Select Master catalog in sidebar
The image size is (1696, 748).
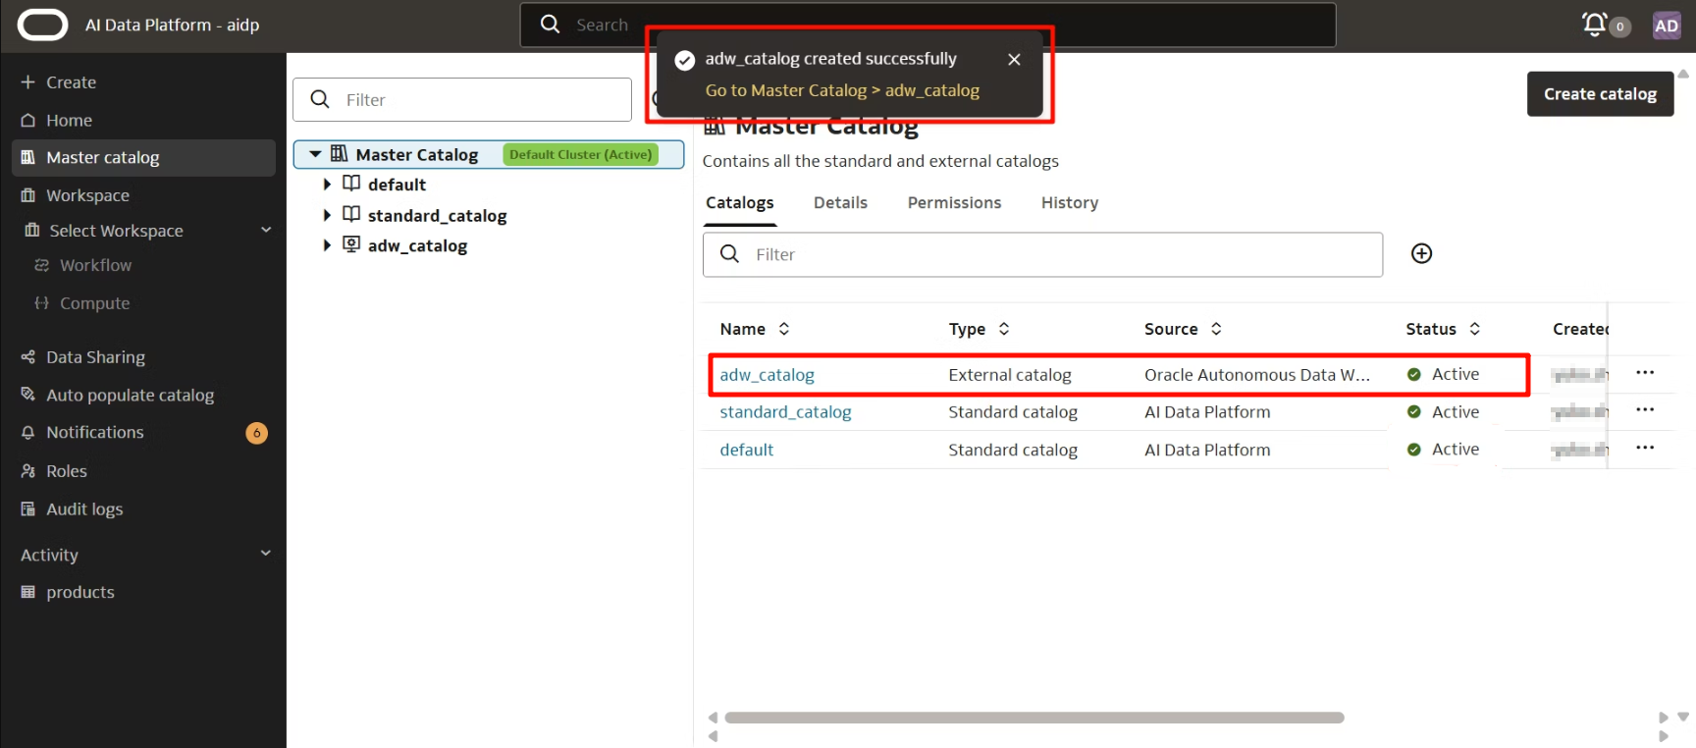coord(143,158)
